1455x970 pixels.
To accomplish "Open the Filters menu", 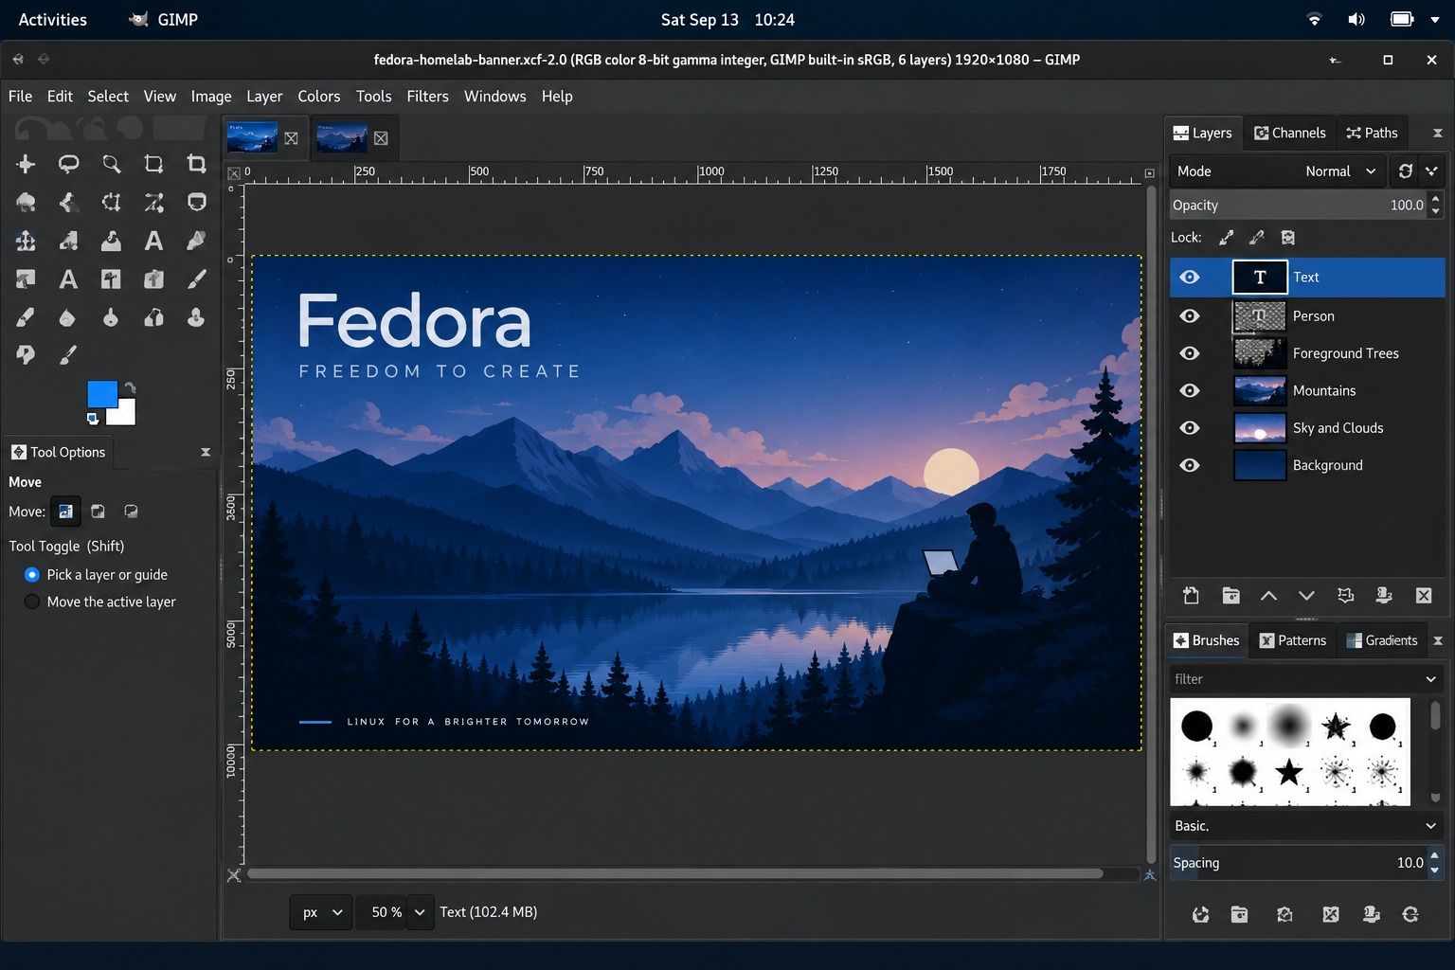I will tap(427, 96).
